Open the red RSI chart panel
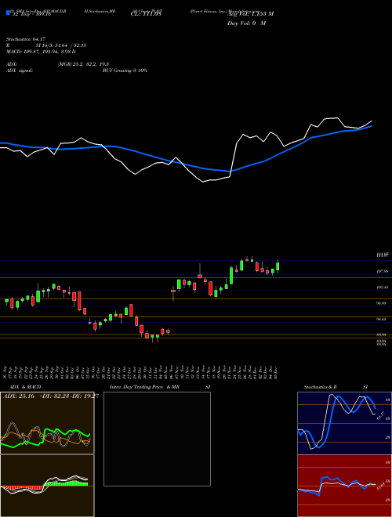Image resolution: width=392 pixels, height=517 pixels. pyautogui.click(x=344, y=486)
